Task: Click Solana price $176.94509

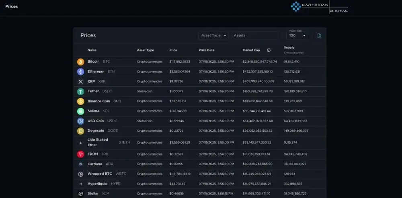Action: coord(178,111)
